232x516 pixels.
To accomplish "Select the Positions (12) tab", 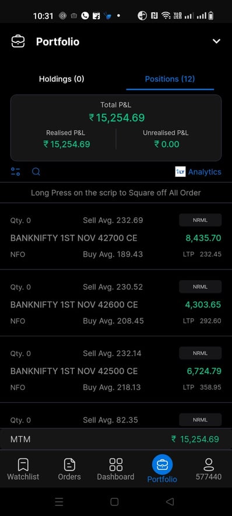I will pos(170,79).
